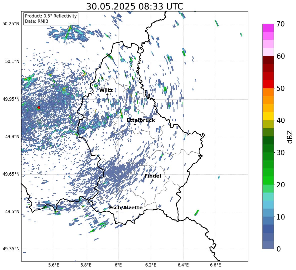Screen dimensions: 296x270
Task: Click the title 30.05.2025 08:33 UTC
Action: (134, 6)
